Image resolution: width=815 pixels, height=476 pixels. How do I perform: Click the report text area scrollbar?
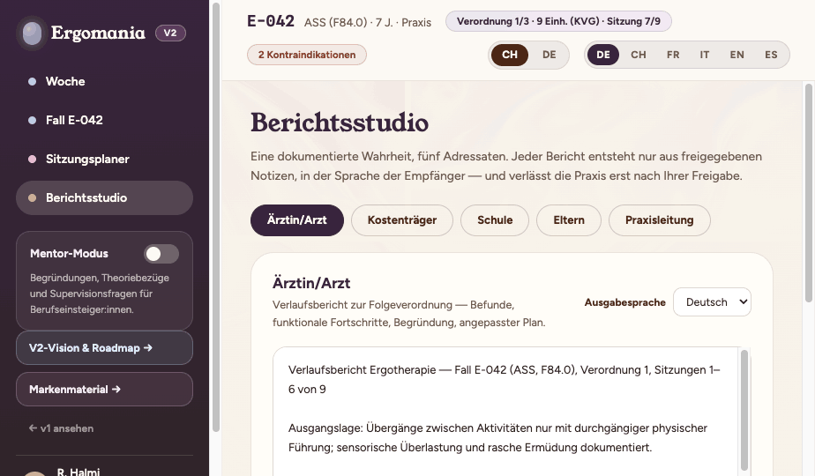tap(744, 411)
